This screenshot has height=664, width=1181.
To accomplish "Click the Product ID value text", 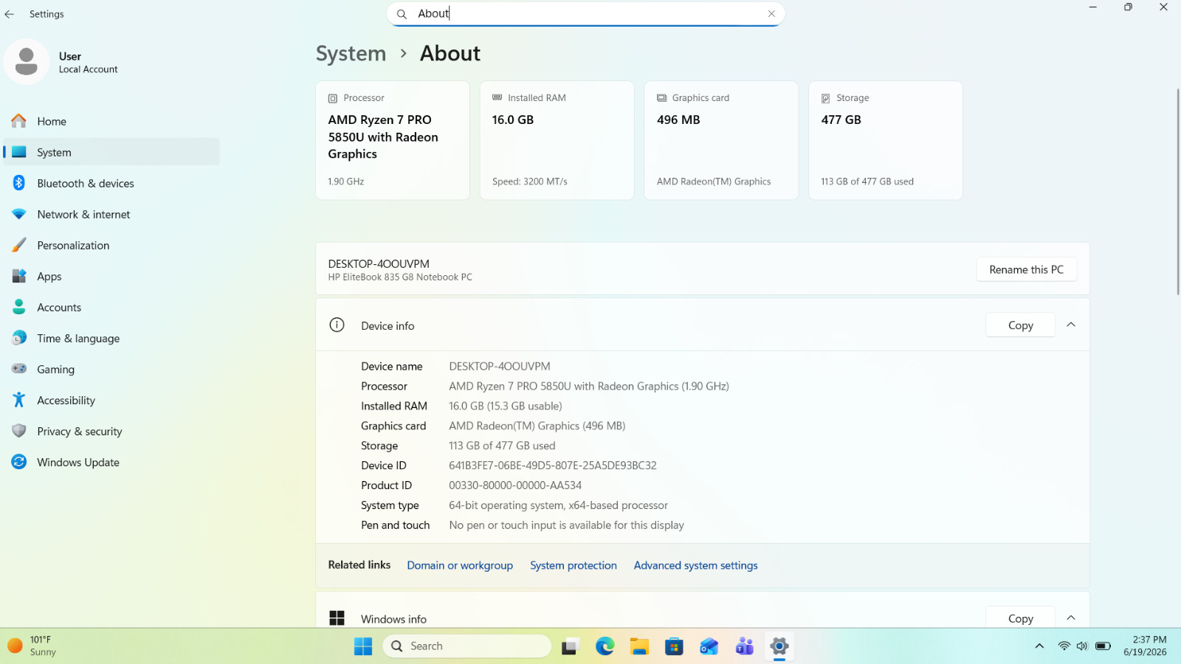I will (x=515, y=485).
